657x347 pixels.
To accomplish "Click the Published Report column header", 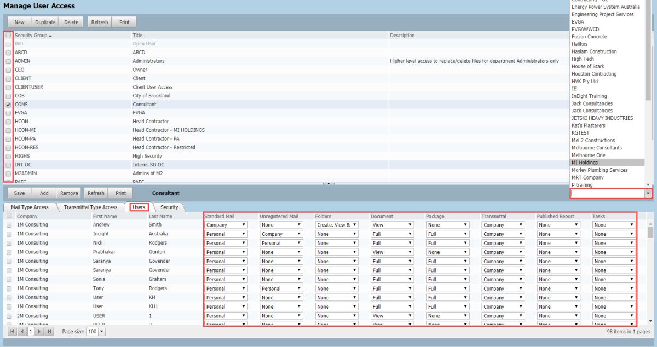I will tap(555, 216).
